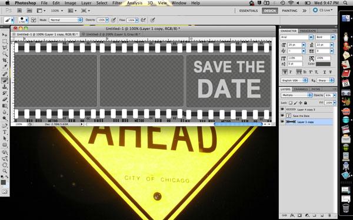Select the Type tool in toolbox
Viewport: 353px width, 220px height.
5,132
